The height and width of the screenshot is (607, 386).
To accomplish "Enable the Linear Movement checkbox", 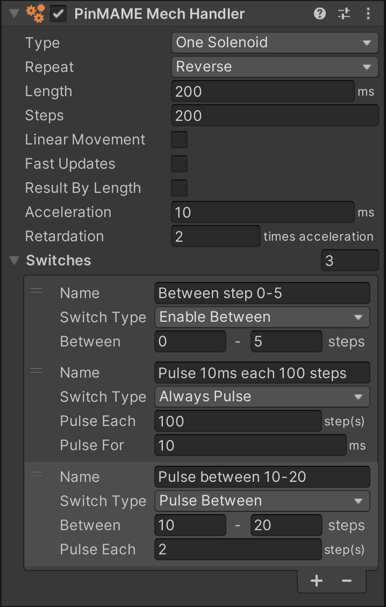I will tap(179, 140).
